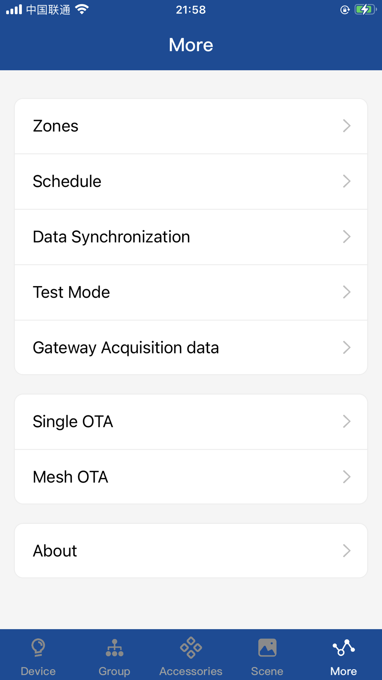Image resolution: width=382 pixels, height=680 pixels.
Task: Tap the Wi-Fi status icon
Action: [x=82, y=10]
